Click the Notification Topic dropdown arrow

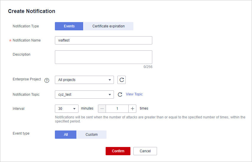[x=110, y=95]
